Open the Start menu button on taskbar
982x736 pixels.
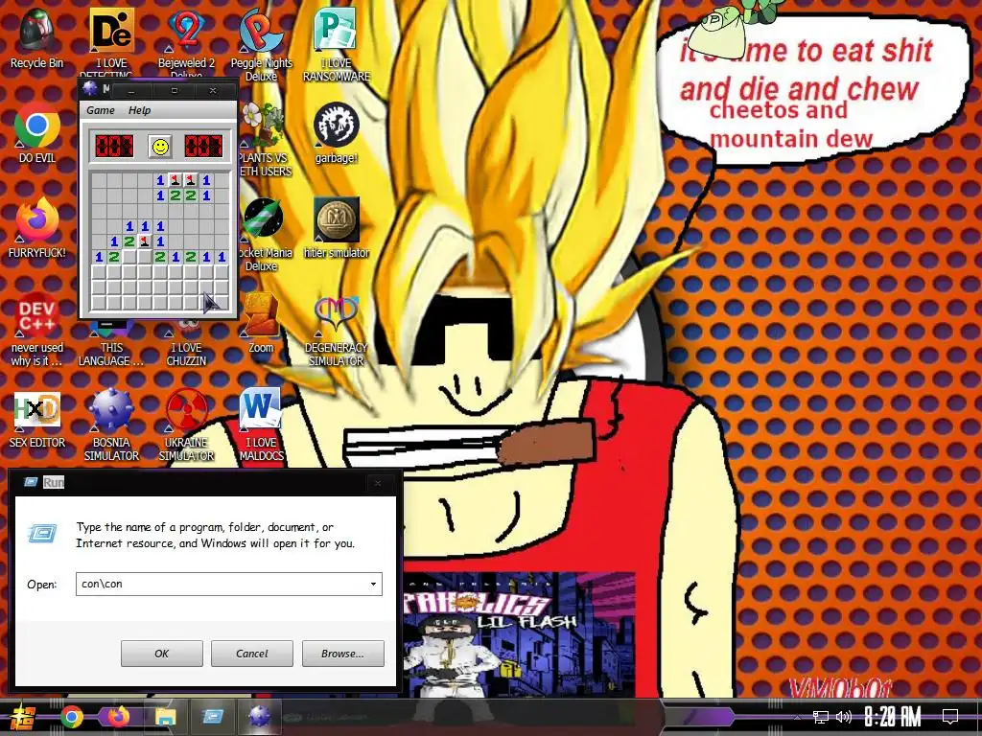click(21, 717)
